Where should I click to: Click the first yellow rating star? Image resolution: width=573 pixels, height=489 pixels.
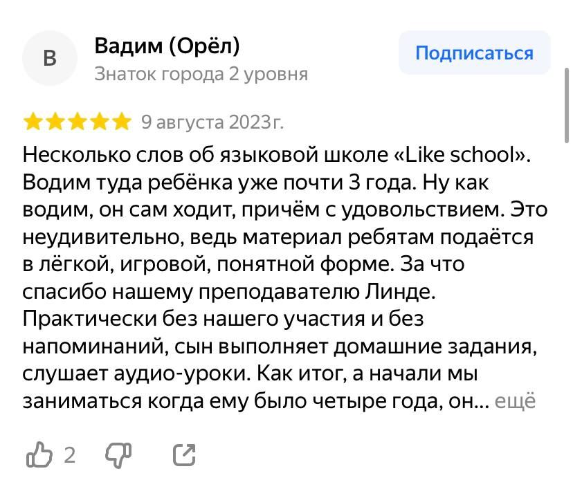(34, 122)
